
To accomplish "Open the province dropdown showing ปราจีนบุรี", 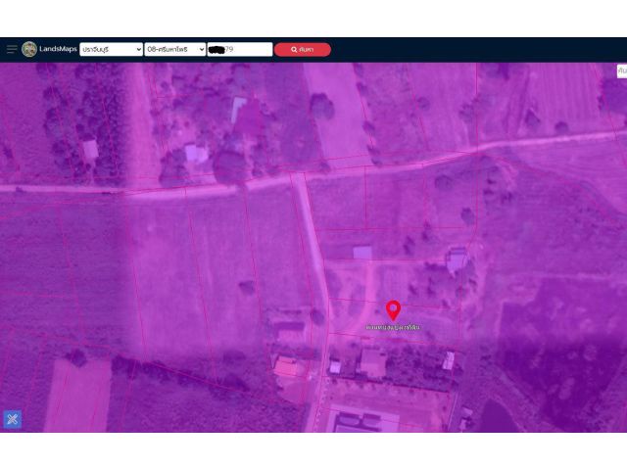I will [111, 49].
